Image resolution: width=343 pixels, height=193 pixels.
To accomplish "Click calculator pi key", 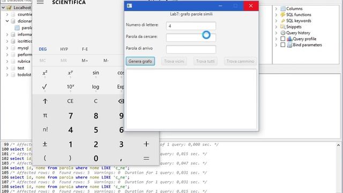I will pos(45,115).
